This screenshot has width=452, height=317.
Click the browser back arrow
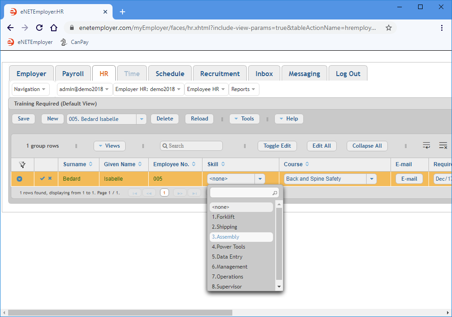point(10,28)
